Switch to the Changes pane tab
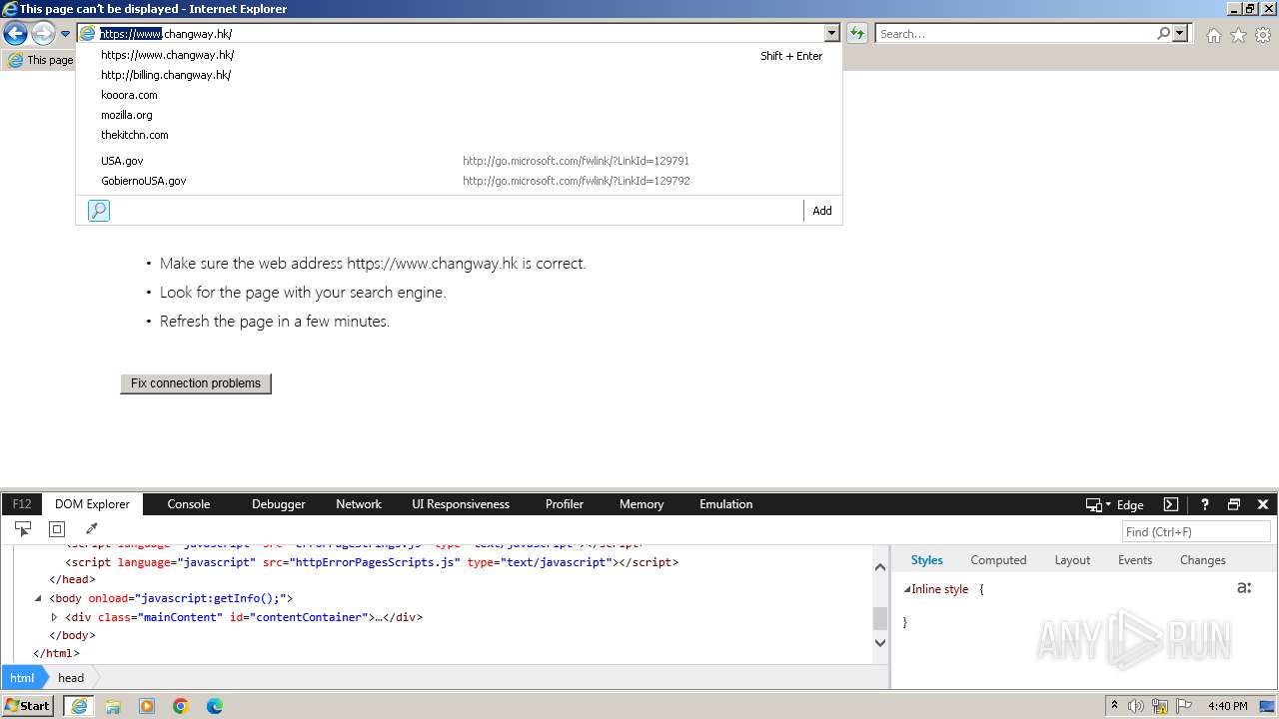 [x=1202, y=560]
